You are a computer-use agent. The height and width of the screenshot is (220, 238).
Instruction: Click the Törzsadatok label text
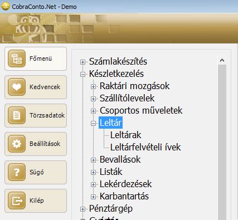[47, 115]
